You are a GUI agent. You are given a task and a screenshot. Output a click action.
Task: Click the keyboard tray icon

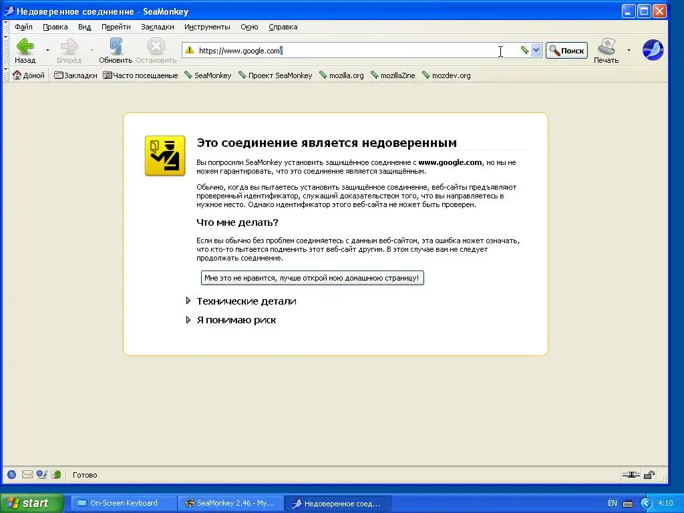pos(628,504)
